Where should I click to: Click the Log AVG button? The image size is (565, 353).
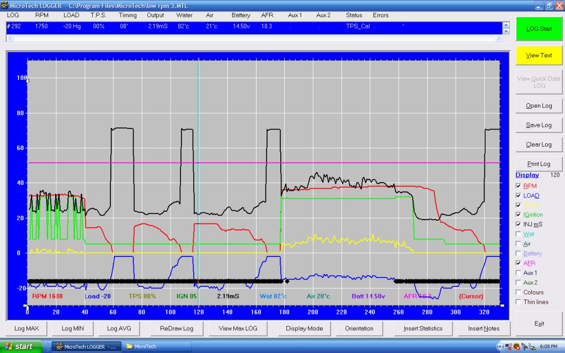click(x=119, y=328)
